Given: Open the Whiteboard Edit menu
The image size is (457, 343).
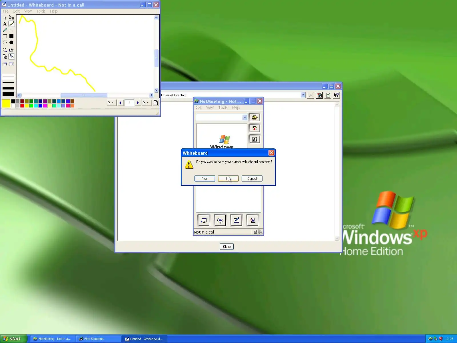Looking at the screenshot, I should 16,11.
